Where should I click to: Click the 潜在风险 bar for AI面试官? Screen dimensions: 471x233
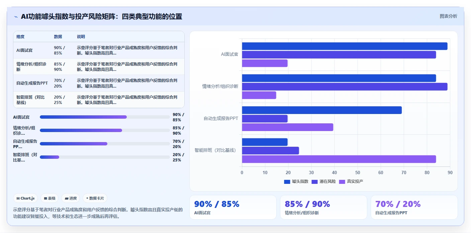[x=339, y=55]
